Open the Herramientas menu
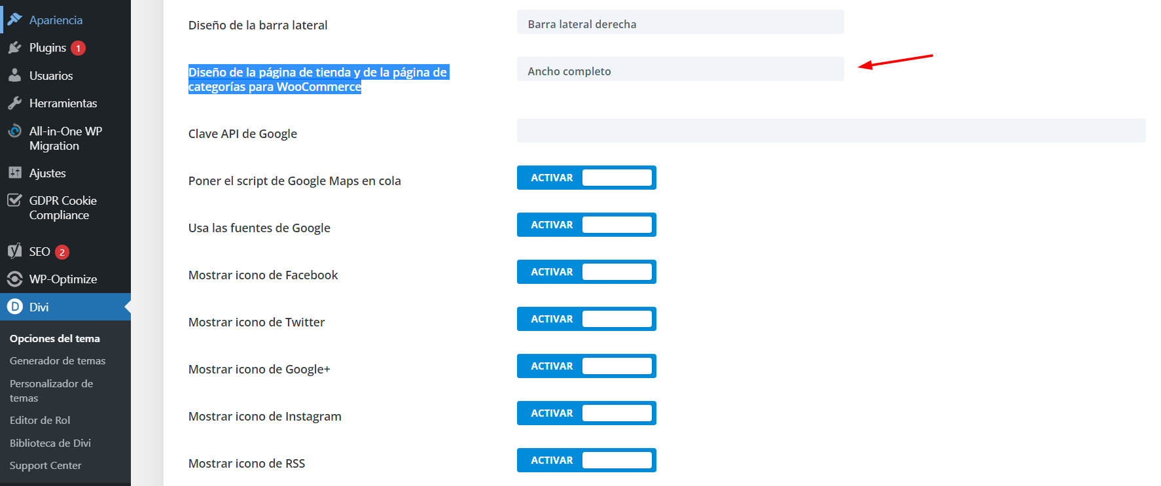1161x486 pixels. [x=65, y=103]
